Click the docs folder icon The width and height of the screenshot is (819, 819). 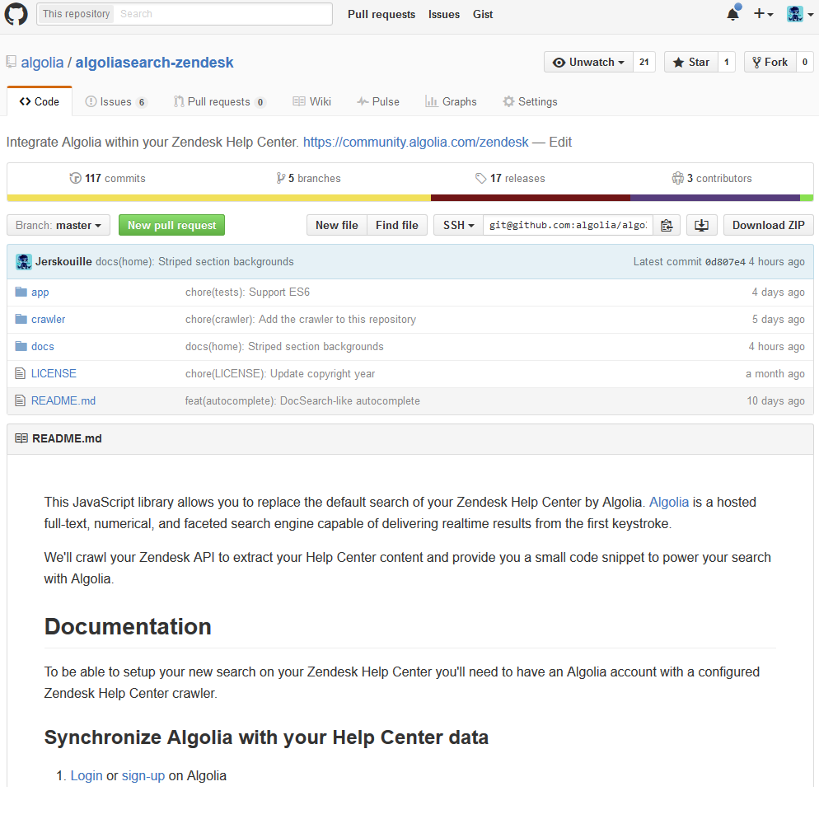pos(21,346)
